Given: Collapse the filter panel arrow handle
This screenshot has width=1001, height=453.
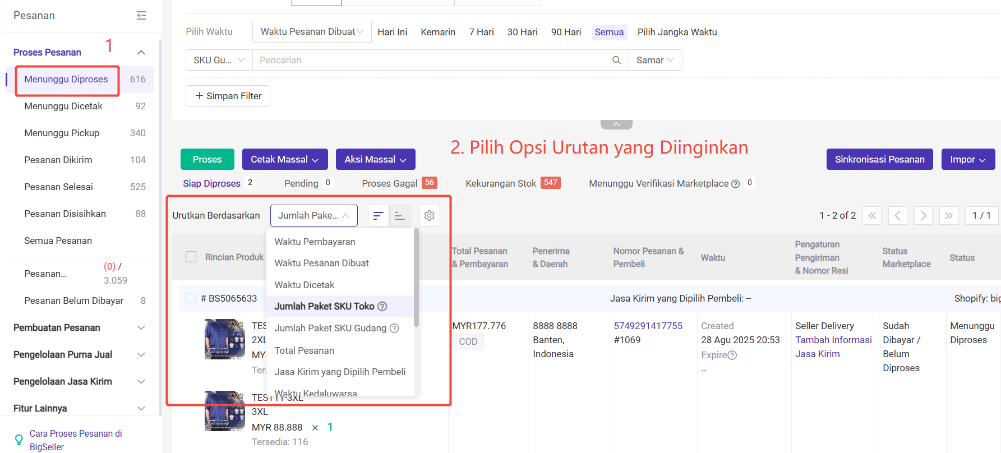Looking at the screenshot, I should tap(616, 124).
